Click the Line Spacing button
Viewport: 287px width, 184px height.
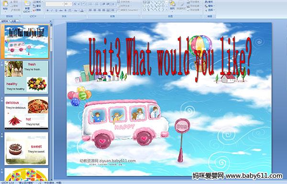pos(113,4)
